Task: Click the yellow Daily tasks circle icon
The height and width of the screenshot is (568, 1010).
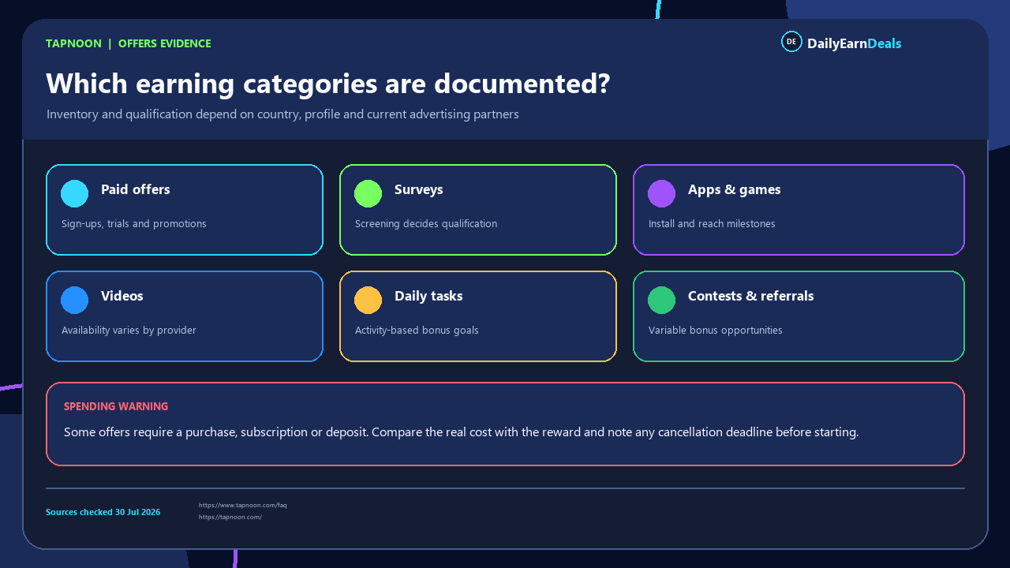Action: pos(368,300)
